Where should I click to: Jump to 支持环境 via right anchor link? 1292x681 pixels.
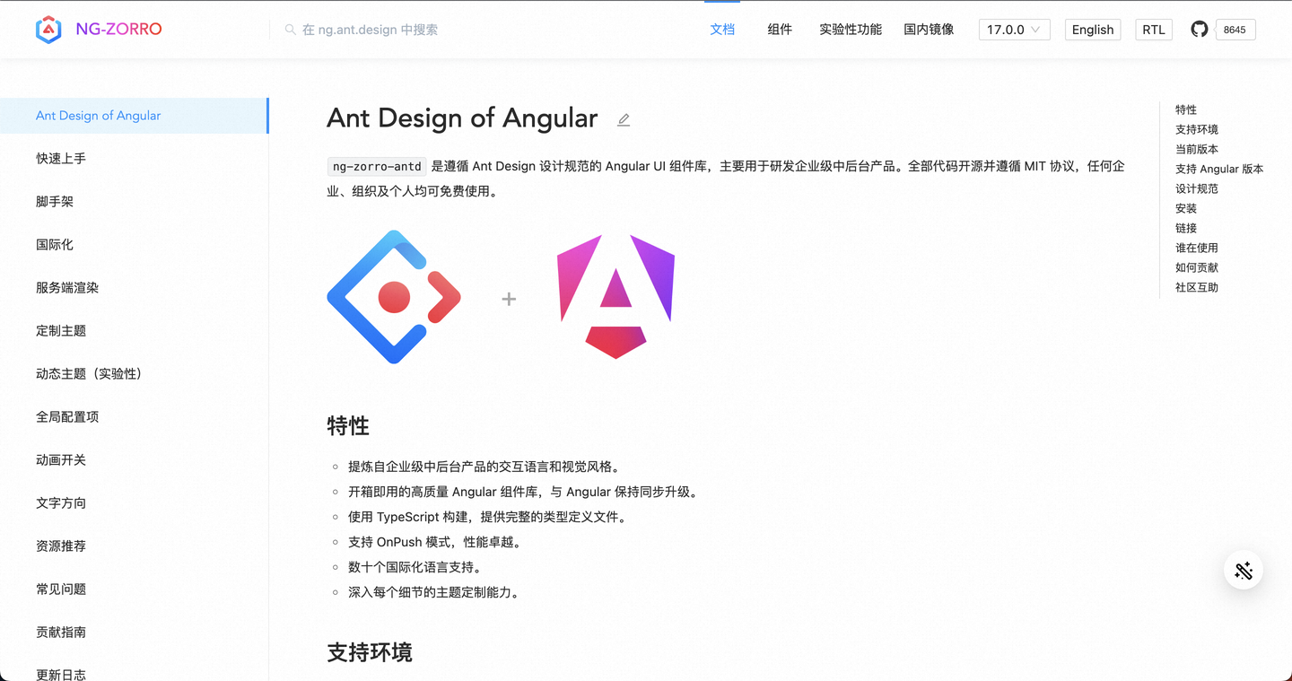tap(1198, 129)
